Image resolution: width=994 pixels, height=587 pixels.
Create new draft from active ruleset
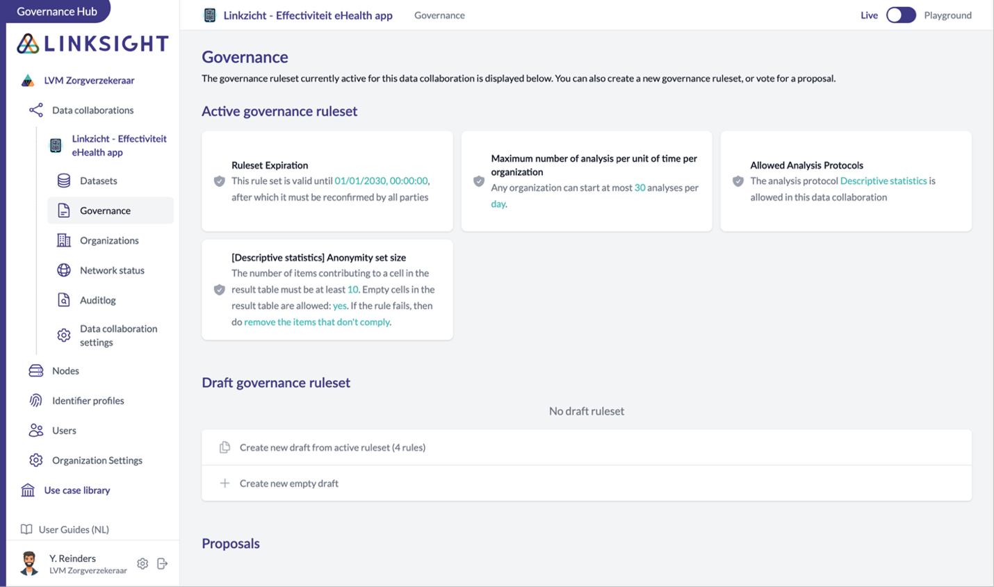click(332, 447)
